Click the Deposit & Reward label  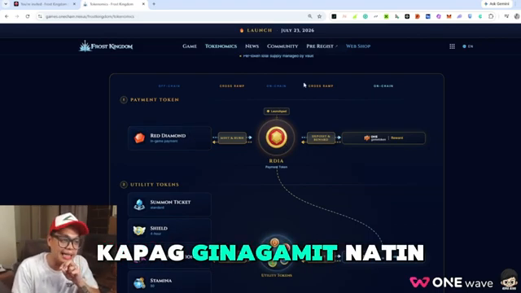321,138
